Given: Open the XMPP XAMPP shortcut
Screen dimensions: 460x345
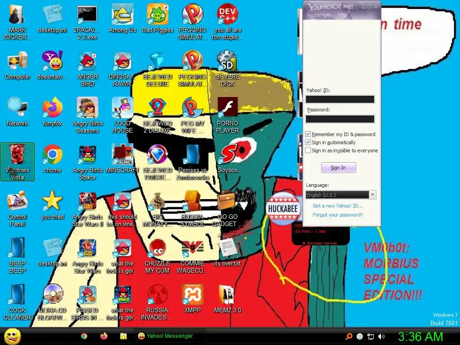Looking at the screenshot, I should (x=192, y=298).
